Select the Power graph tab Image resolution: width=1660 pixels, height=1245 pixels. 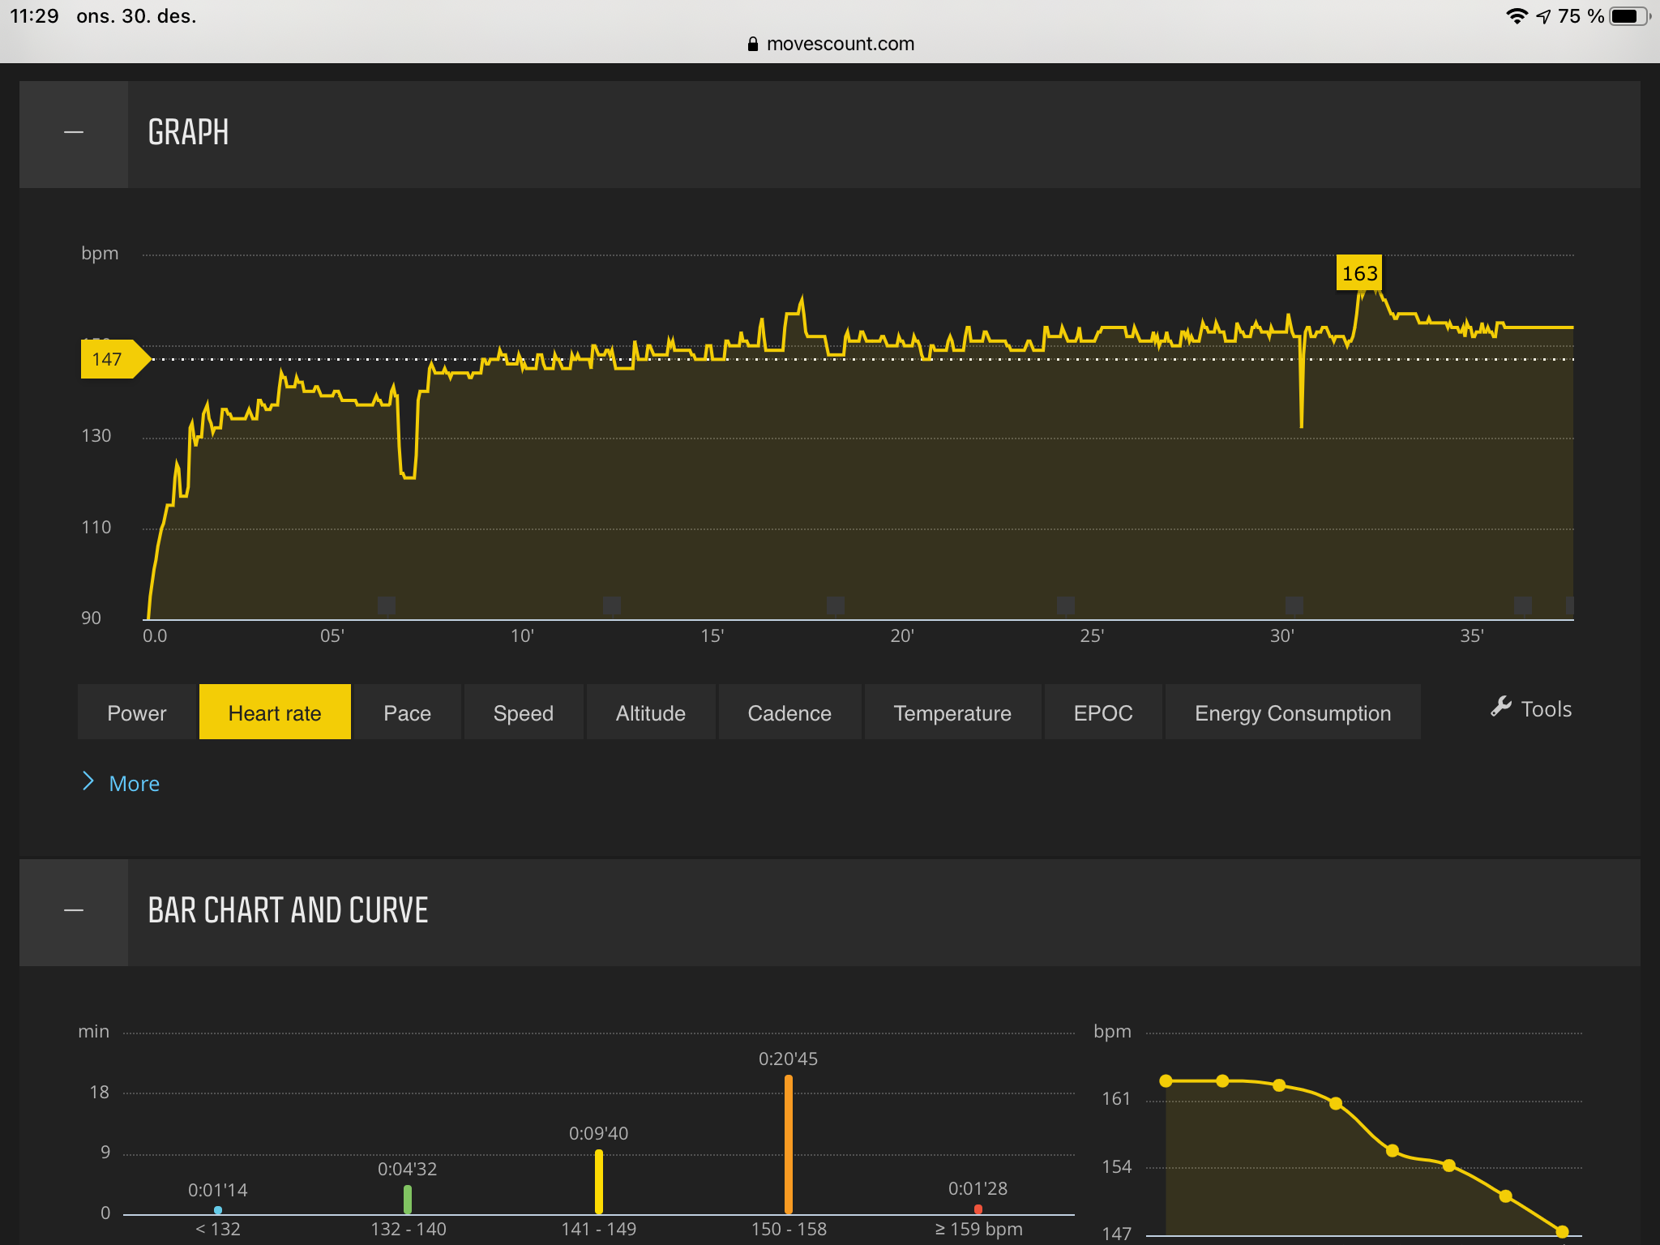pos(137,712)
